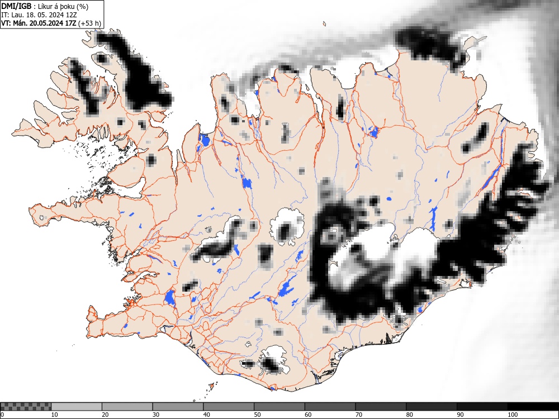Pick the legend swatch between 20 and 30
This screenshot has height=419, width=559.
pyautogui.click(x=127, y=407)
